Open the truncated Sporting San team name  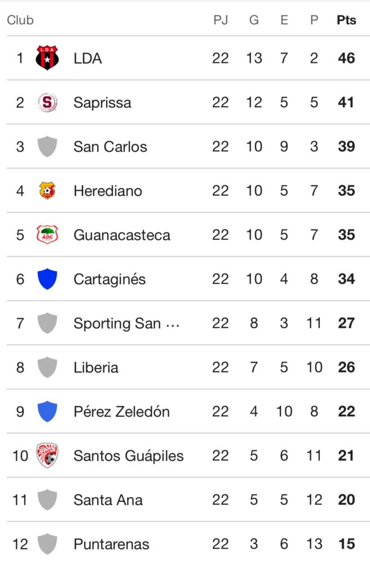pyautogui.click(x=126, y=323)
